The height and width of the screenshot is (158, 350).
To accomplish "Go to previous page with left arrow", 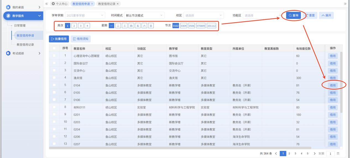I will click(x=276, y=154).
